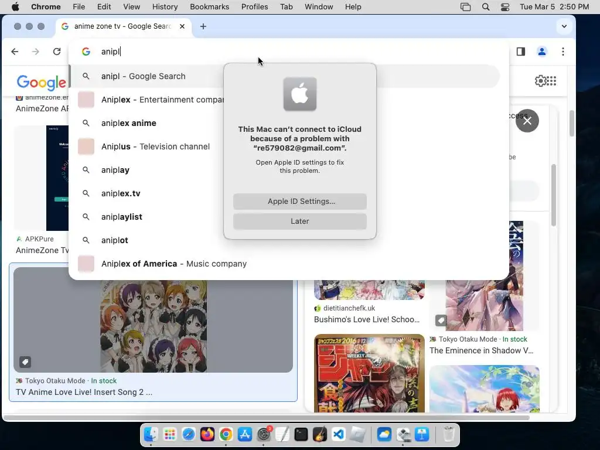
Task: Open Control Center in menu bar
Action: (505, 7)
